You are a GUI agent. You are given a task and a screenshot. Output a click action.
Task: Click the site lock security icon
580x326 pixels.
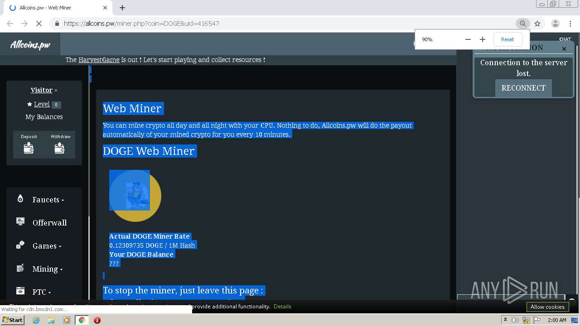(57, 24)
